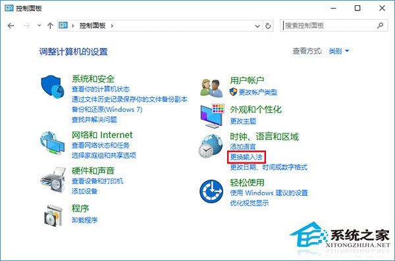The image size is (395, 261).
Task: Open the 轻松使用 category
Action: pos(247,183)
